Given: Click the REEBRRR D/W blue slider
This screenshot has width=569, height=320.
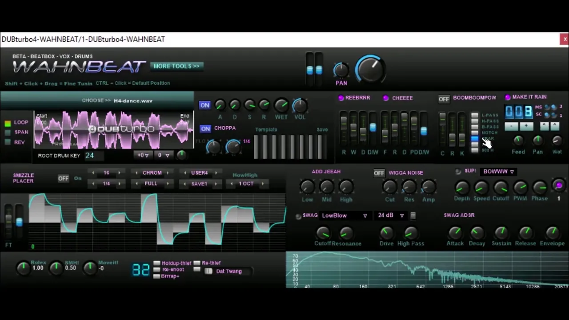Looking at the screenshot, I should pyautogui.click(x=373, y=128).
